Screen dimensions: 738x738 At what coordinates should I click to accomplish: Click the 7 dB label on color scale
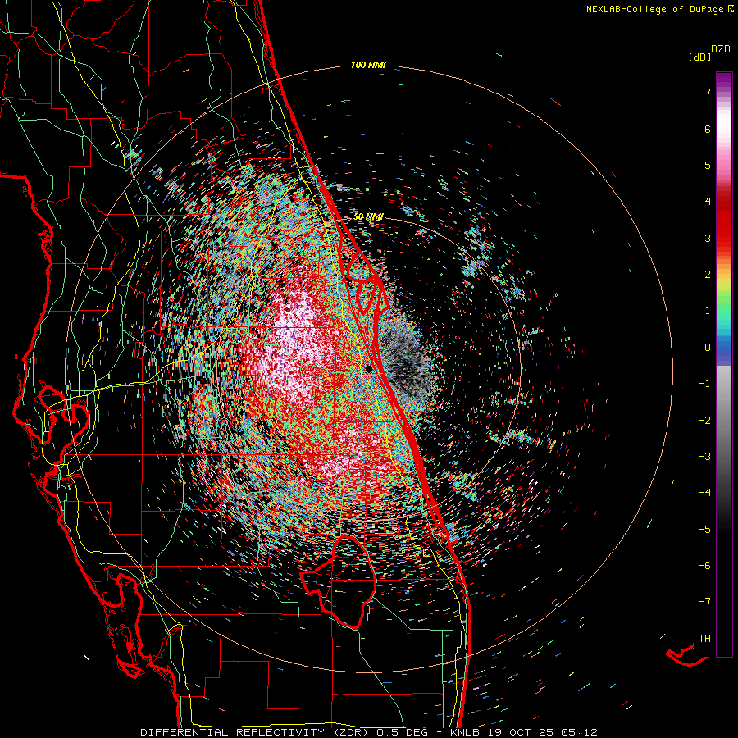[708, 92]
